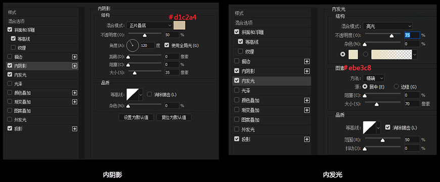Image resolution: width=440 pixels, height=182 pixels.
Task: Open 混合模式 dropdown showing 正片叠底
Action: (x=149, y=25)
